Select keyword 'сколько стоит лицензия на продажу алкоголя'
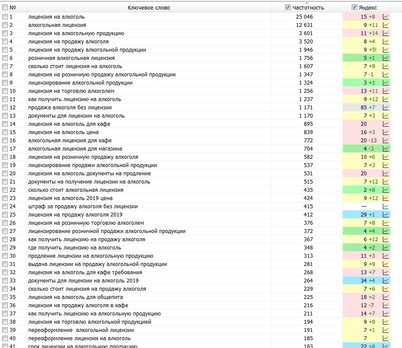402x348 pixels. [87, 289]
